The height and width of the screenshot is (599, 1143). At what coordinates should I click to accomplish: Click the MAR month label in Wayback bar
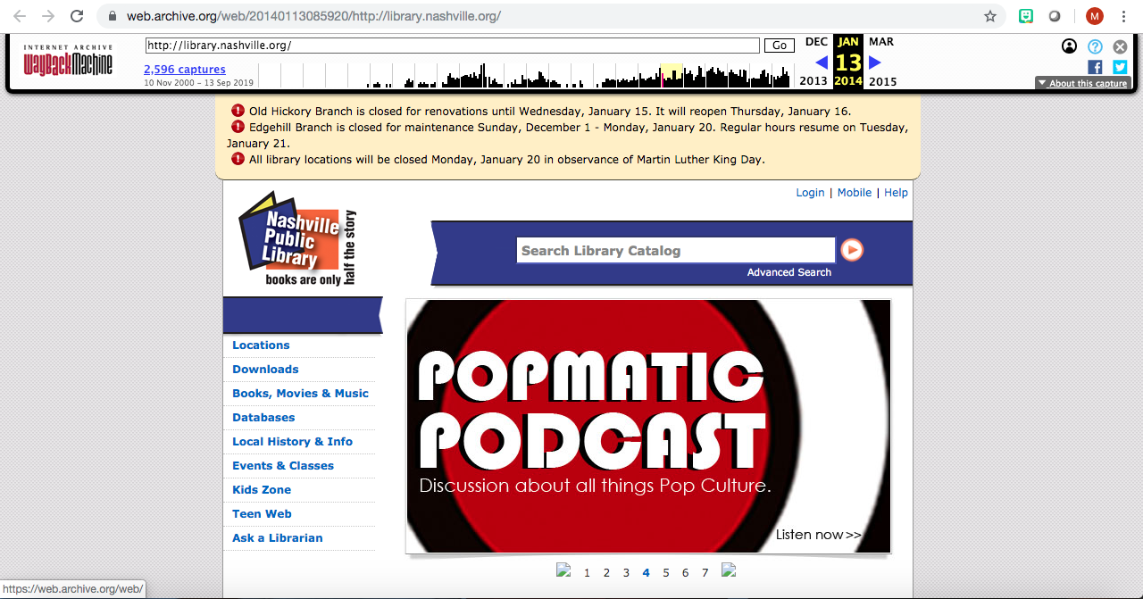tap(881, 42)
